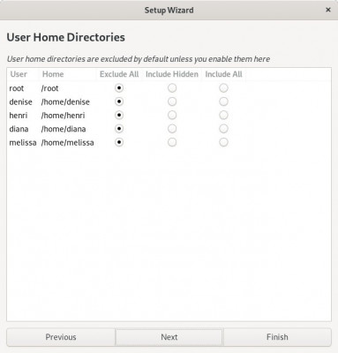Select Include Hidden for henri
This screenshot has height=353, width=338.
[x=172, y=116]
